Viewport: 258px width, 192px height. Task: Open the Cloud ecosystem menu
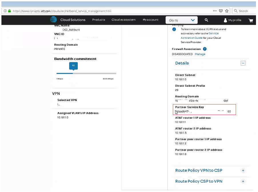click(x=123, y=20)
